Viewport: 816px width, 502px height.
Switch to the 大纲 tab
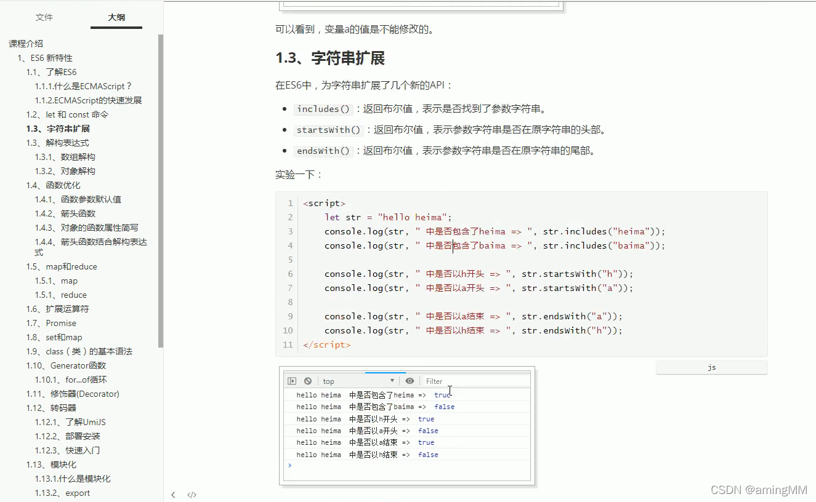click(116, 17)
